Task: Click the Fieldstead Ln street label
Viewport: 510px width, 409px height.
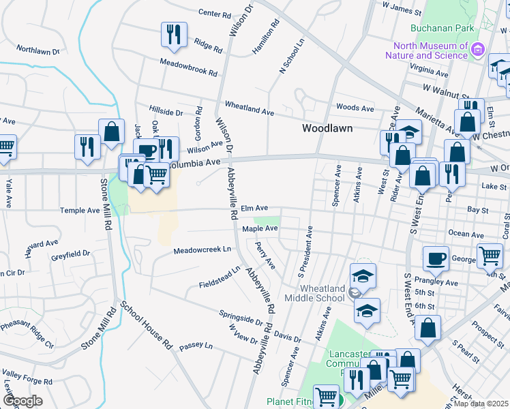Action: (220, 277)
